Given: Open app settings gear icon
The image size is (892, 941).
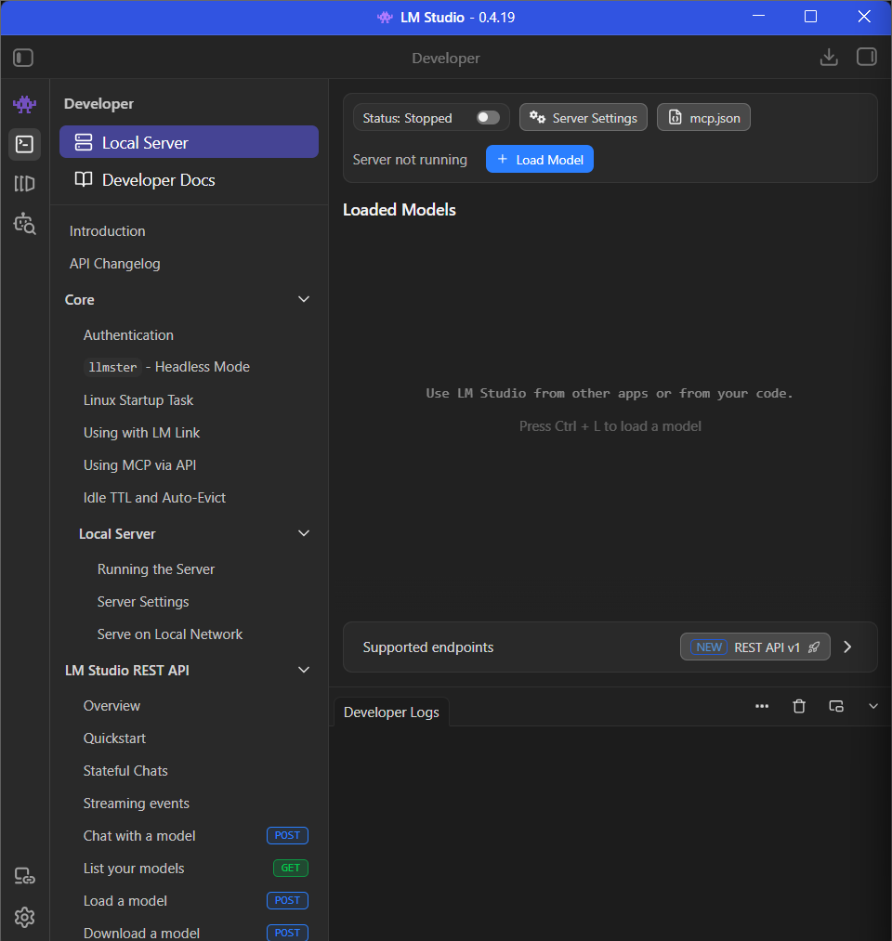Looking at the screenshot, I should point(24,917).
